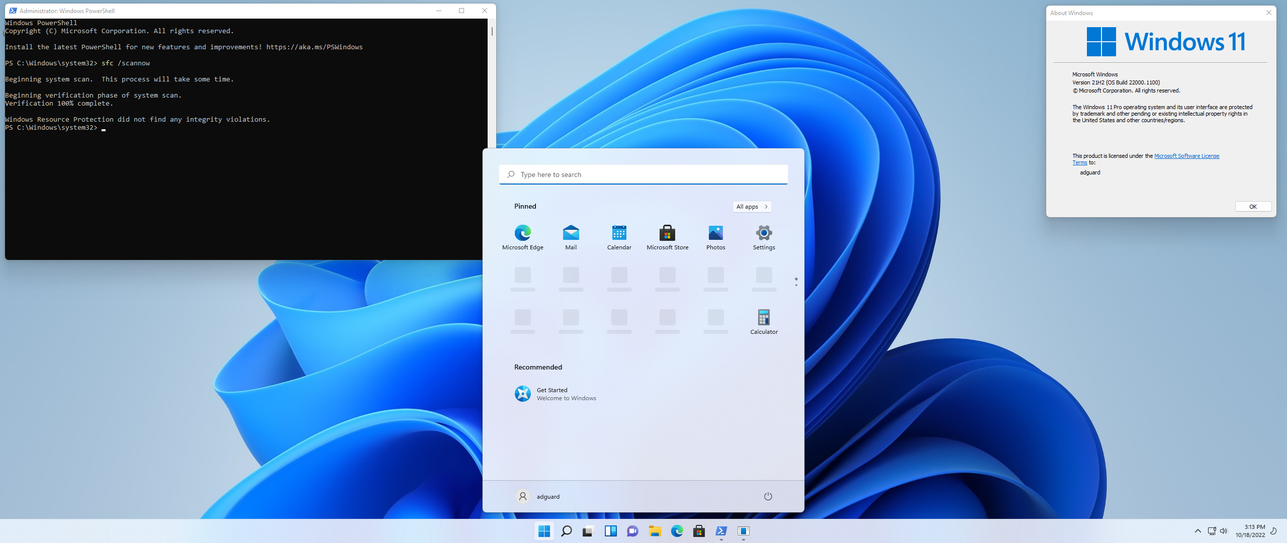Click the aka.ms/PSWindows URL text
Image resolution: width=1287 pixels, height=543 pixels.
pos(314,47)
